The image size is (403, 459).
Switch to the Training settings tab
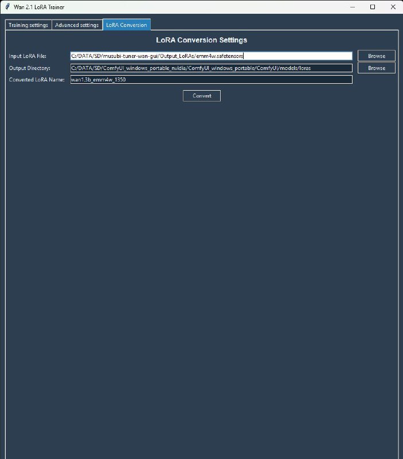point(28,25)
